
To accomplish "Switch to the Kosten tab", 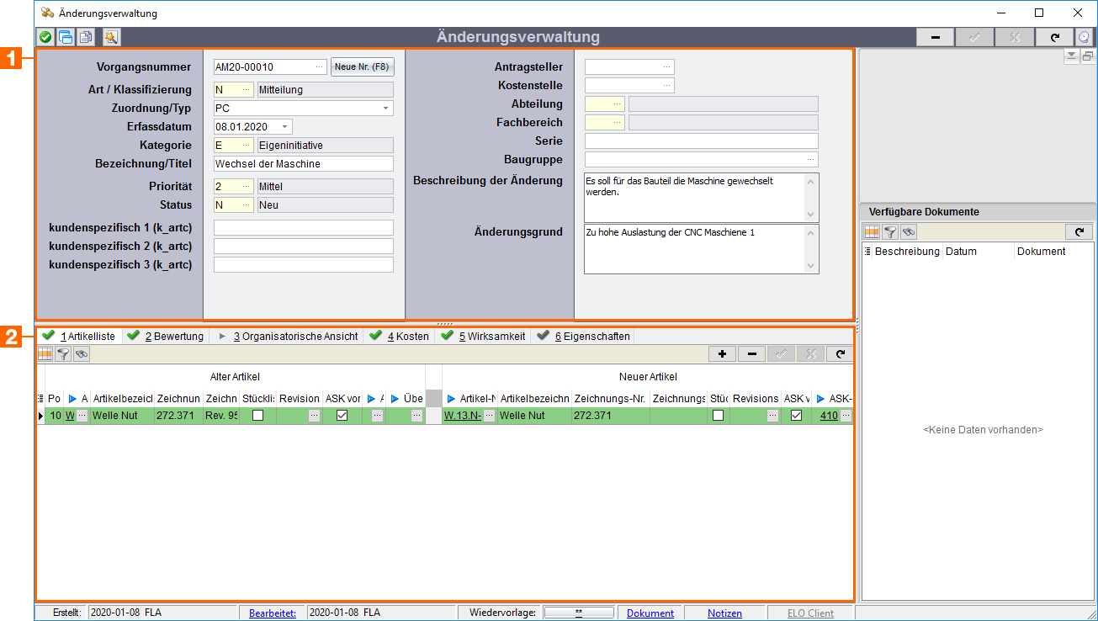I will [x=400, y=336].
